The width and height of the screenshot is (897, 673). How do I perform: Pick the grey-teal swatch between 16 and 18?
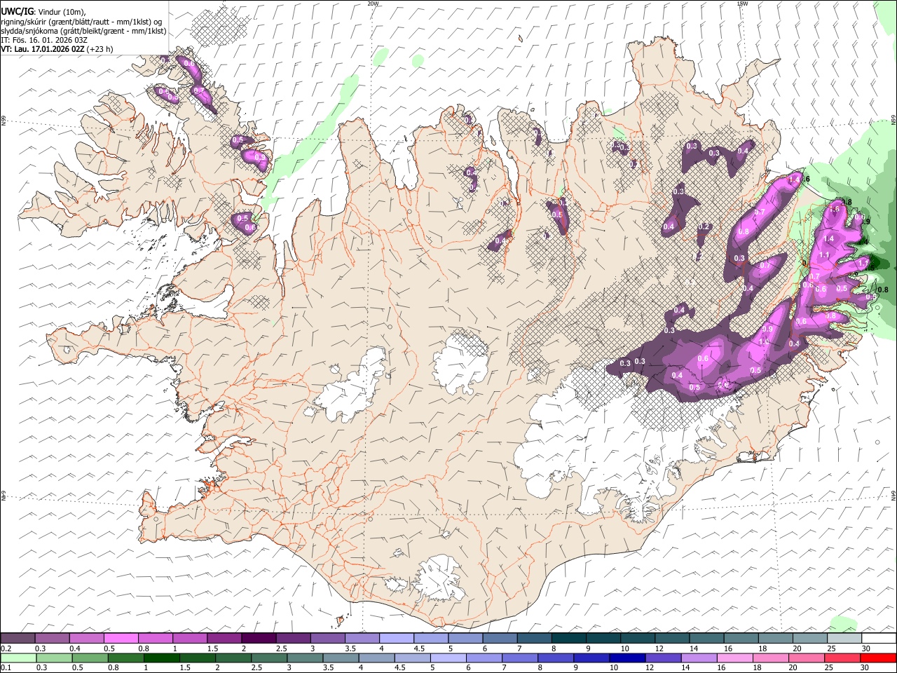coord(741,638)
